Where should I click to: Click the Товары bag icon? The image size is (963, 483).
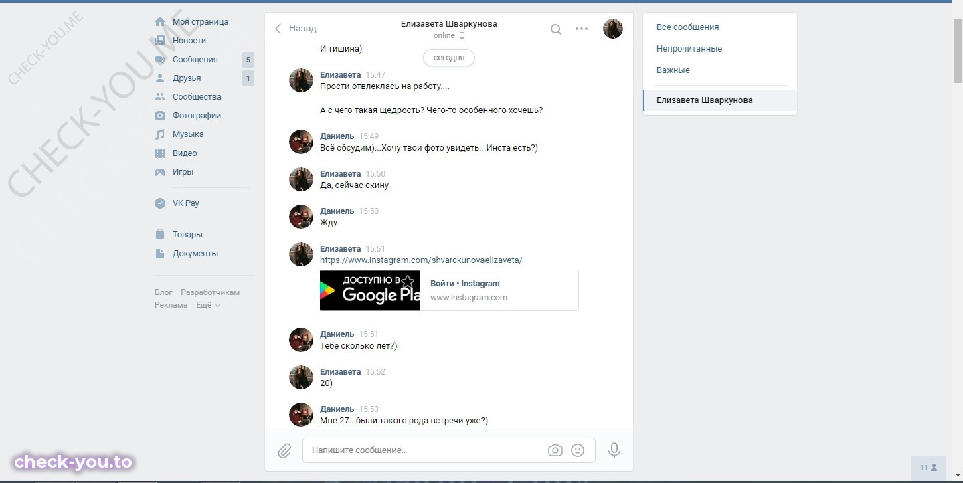160,235
